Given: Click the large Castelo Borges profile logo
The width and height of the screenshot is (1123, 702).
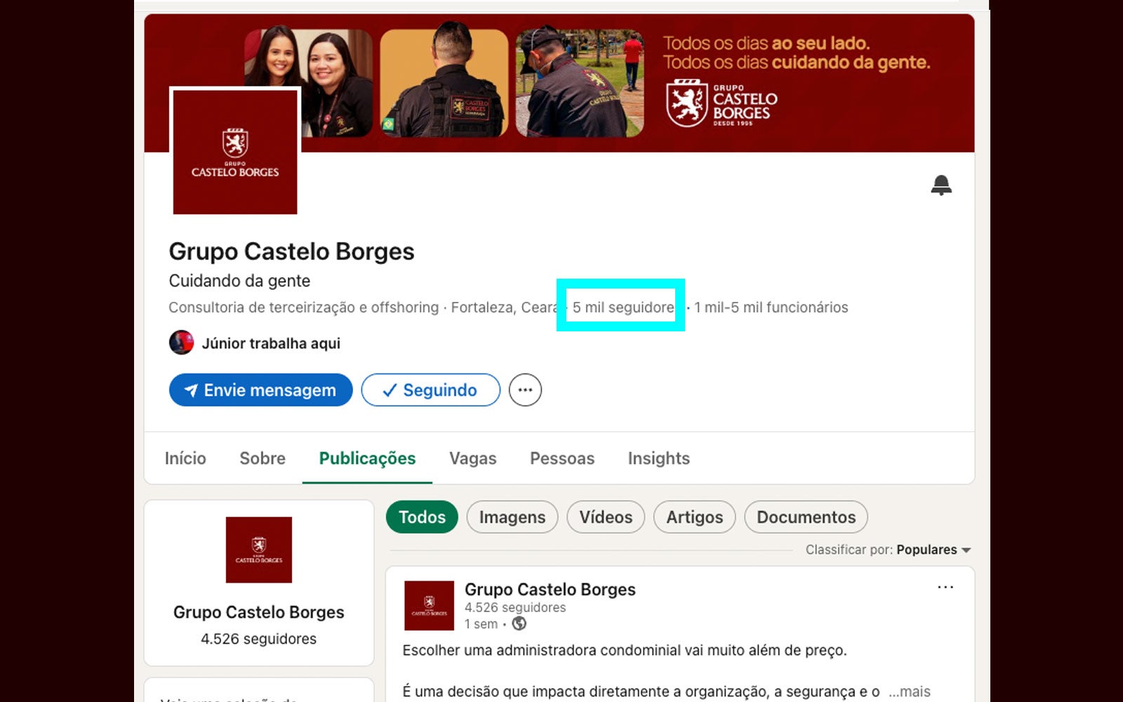Looking at the screenshot, I should tap(235, 152).
